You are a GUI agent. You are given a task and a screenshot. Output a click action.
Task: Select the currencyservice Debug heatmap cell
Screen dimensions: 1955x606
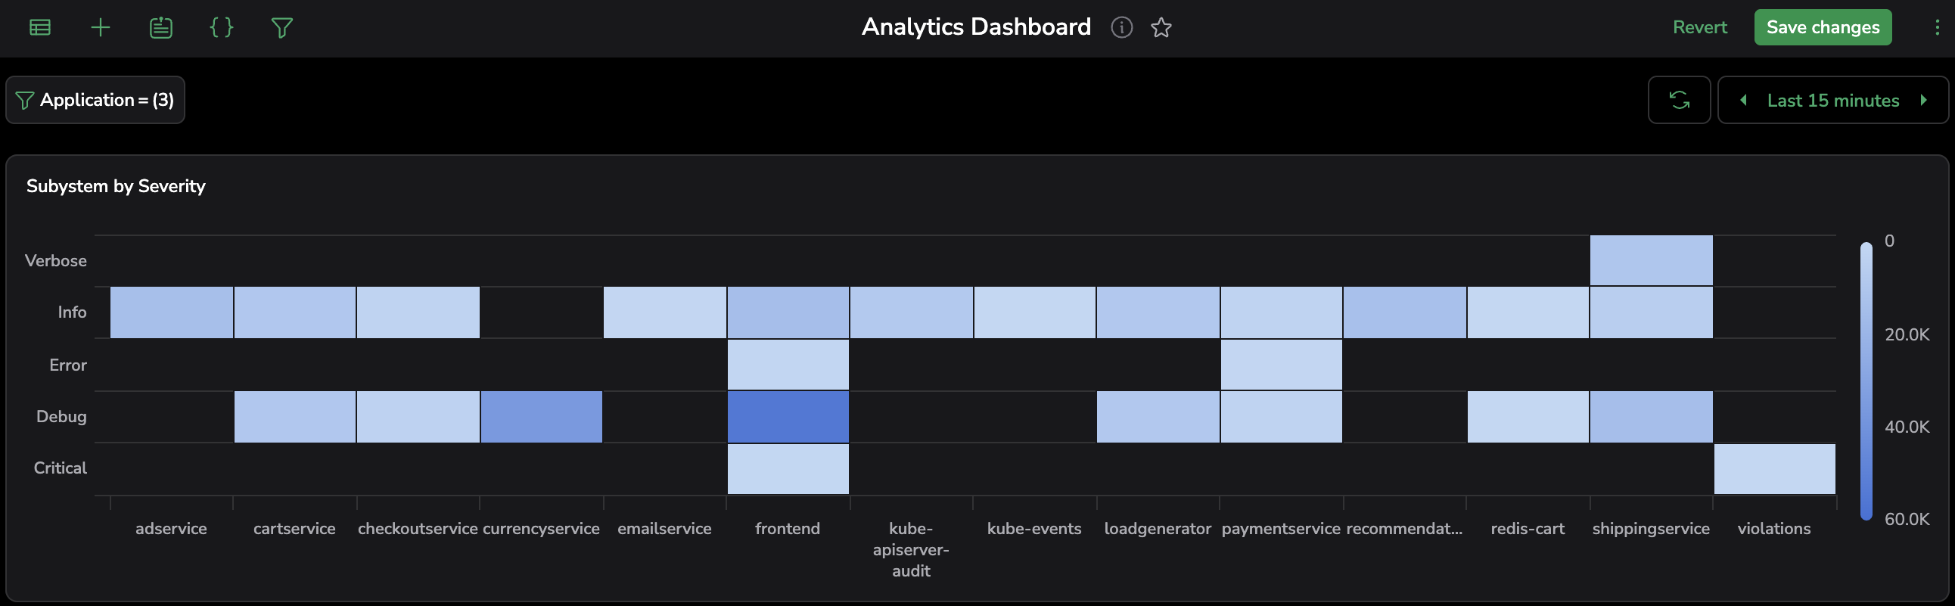point(541,416)
